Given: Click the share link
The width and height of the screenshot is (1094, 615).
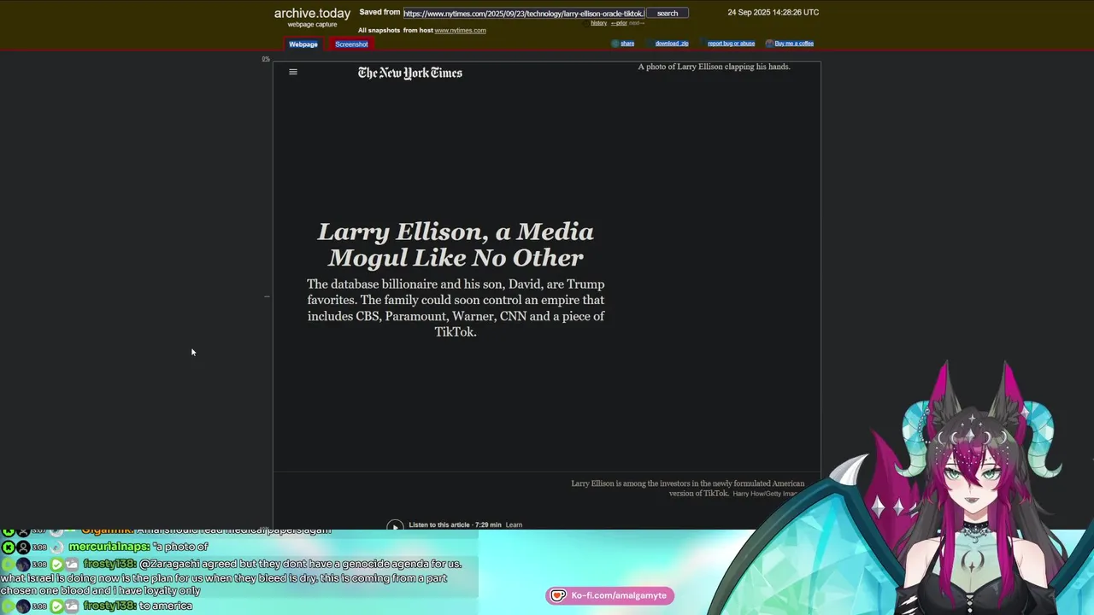Looking at the screenshot, I should (x=627, y=44).
